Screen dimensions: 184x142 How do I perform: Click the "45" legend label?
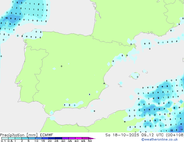[x=83, y=141]
